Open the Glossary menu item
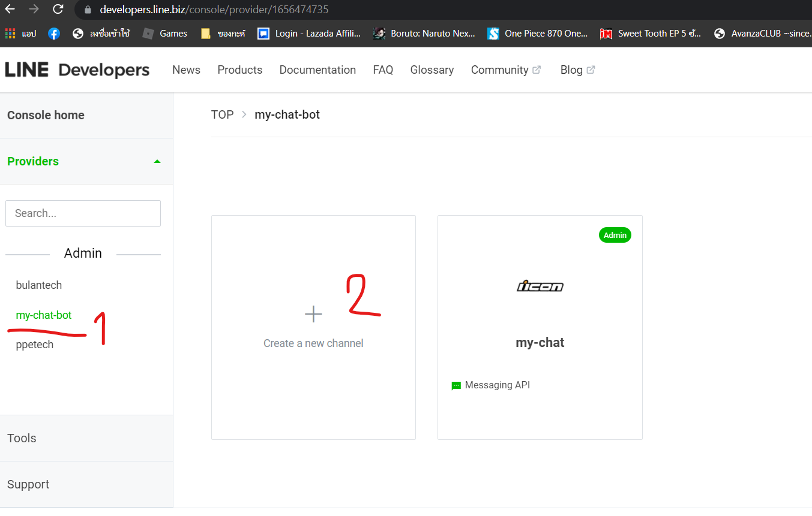 tap(432, 70)
